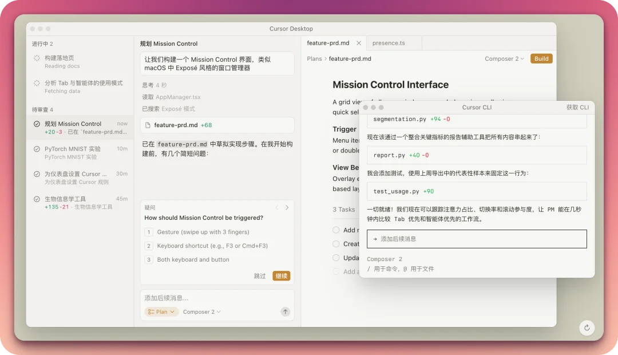Click the Cursor CLI window title bar
Image resolution: width=618 pixels, height=355 pixels.
coord(477,107)
